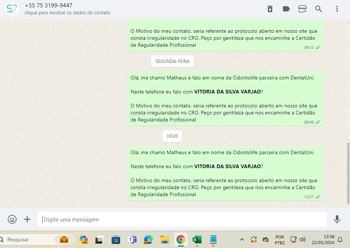
Task: Click the trash delete icon in header
Action: [x=270, y=9]
